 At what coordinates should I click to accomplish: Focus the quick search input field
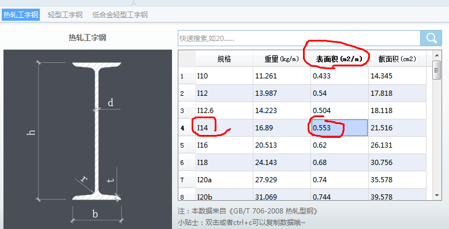click(299, 38)
